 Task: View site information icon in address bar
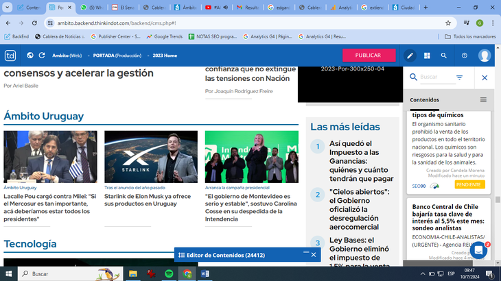[50, 23]
